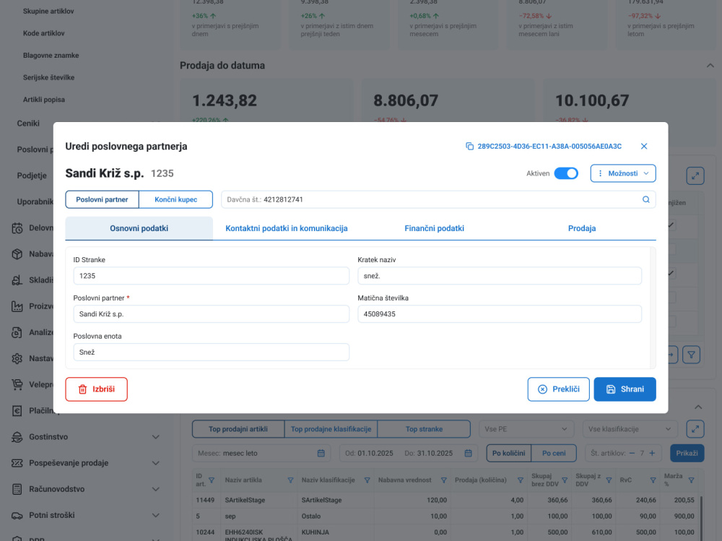The image size is (722, 541).
Task: Filter the Naziv klasifikacije column
Action: tap(367, 480)
